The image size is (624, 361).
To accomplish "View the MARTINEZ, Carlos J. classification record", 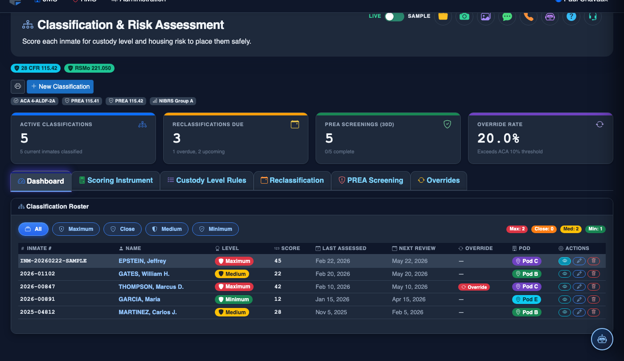I will [565, 312].
